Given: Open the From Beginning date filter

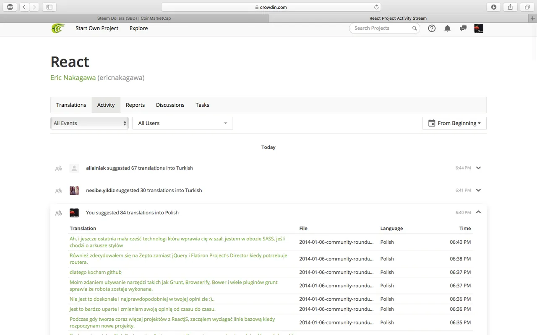Looking at the screenshot, I should pos(454,123).
